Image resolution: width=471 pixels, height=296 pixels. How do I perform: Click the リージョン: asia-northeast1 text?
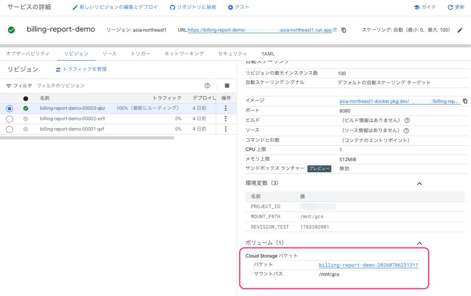(136, 30)
